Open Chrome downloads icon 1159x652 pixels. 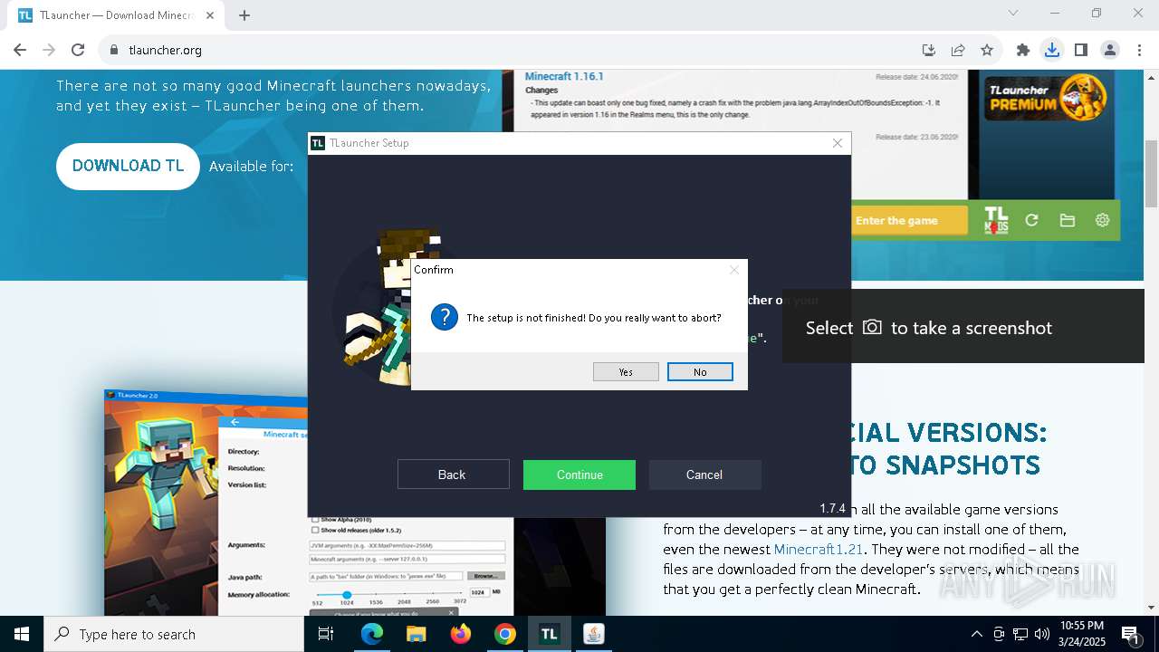pos(1052,50)
